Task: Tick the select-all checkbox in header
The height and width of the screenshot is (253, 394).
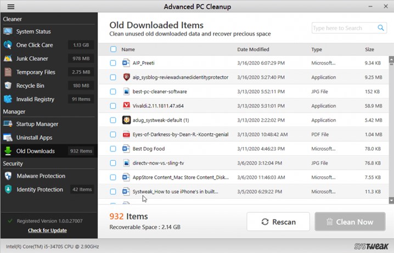Action: point(114,49)
